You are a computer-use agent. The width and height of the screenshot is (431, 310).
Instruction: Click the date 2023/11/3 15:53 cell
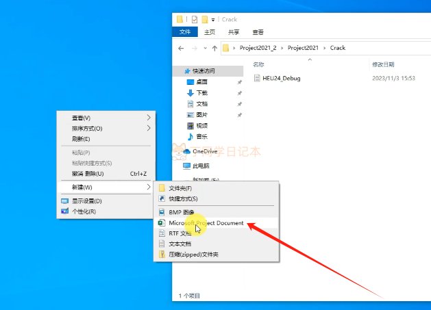(x=393, y=78)
